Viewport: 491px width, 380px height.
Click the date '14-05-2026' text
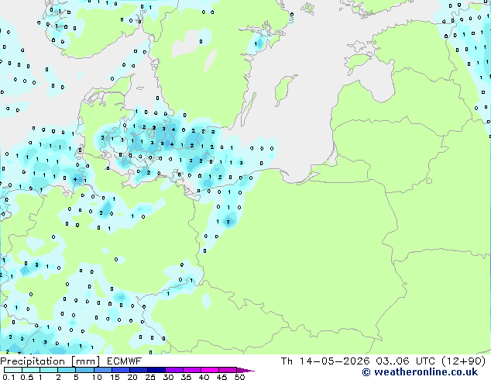coord(334,361)
